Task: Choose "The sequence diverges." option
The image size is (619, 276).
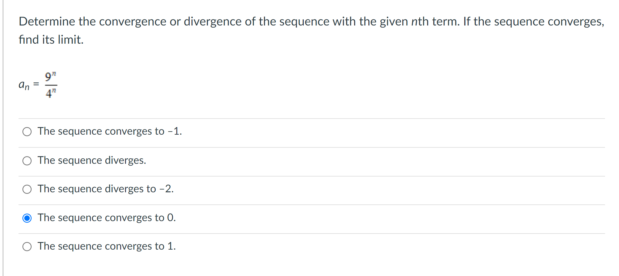Action: tap(27, 160)
